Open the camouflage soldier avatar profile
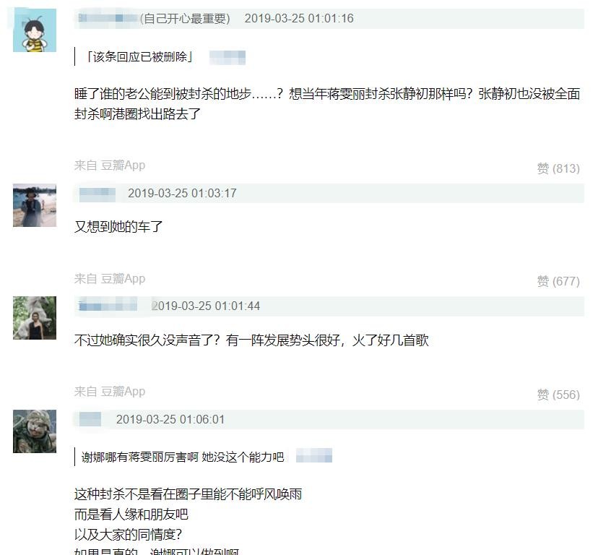 click(35, 431)
